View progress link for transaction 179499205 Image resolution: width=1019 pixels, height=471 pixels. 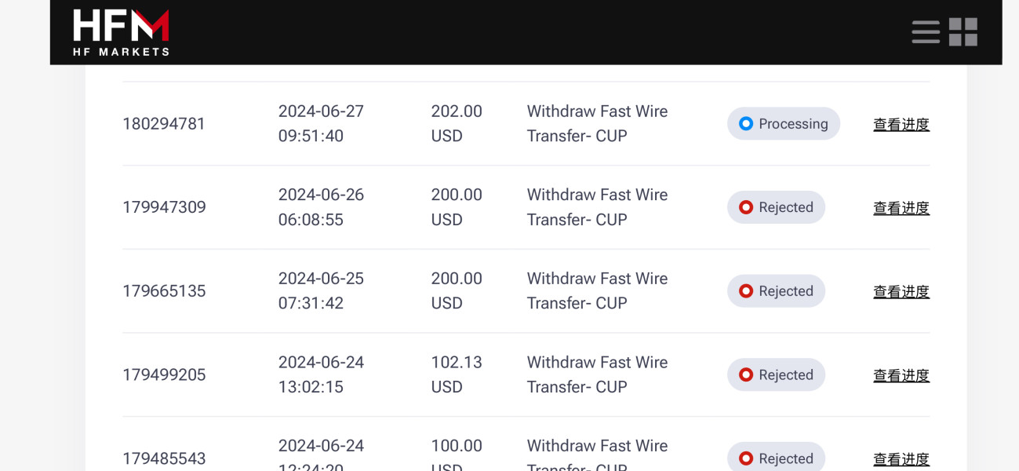(x=901, y=375)
